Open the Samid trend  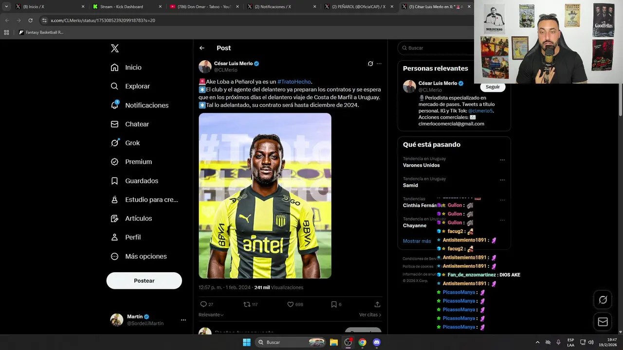pos(410,185)
